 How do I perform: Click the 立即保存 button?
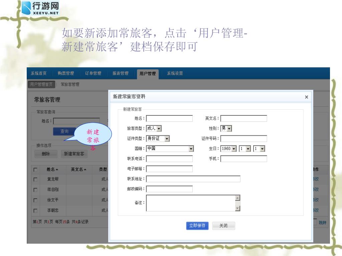[197, 226]
